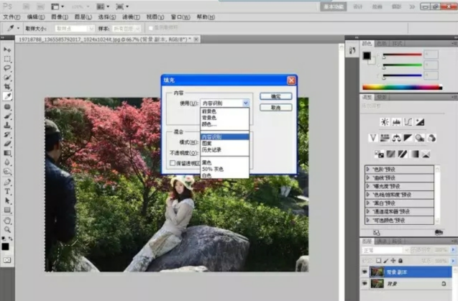Add a Black & White adjustment
This screenshot has width=458, height=301.
tap(408, 138)
